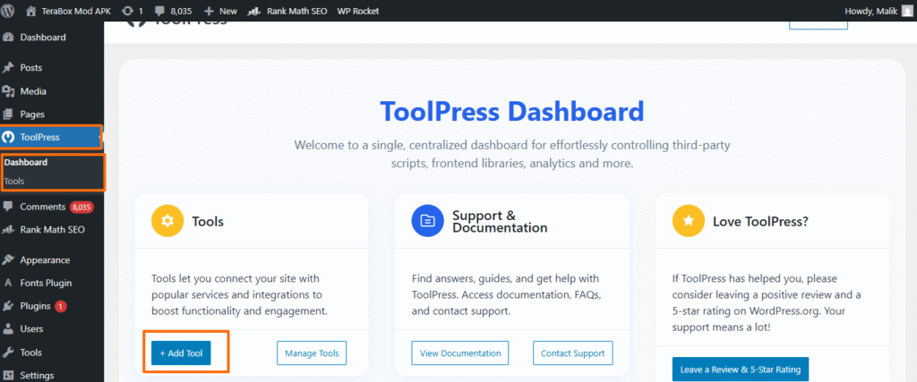This screenshot has height=382, width=917.
Task: Click the blue document icon on Support card
Action: click(x=428, y=221)
